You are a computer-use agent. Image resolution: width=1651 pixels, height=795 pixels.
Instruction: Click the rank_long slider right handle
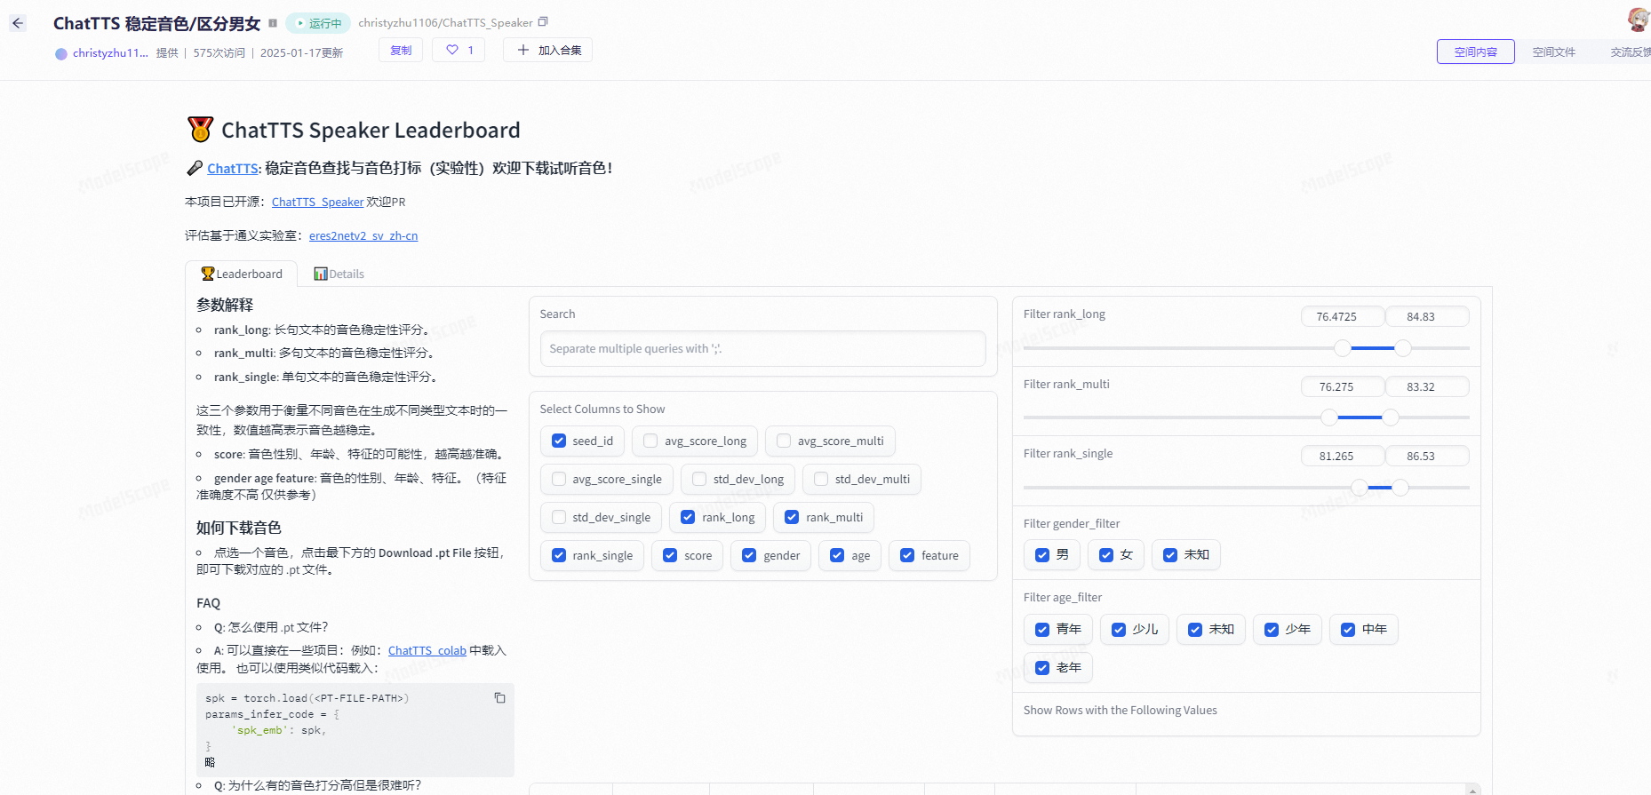point(1403,348)
